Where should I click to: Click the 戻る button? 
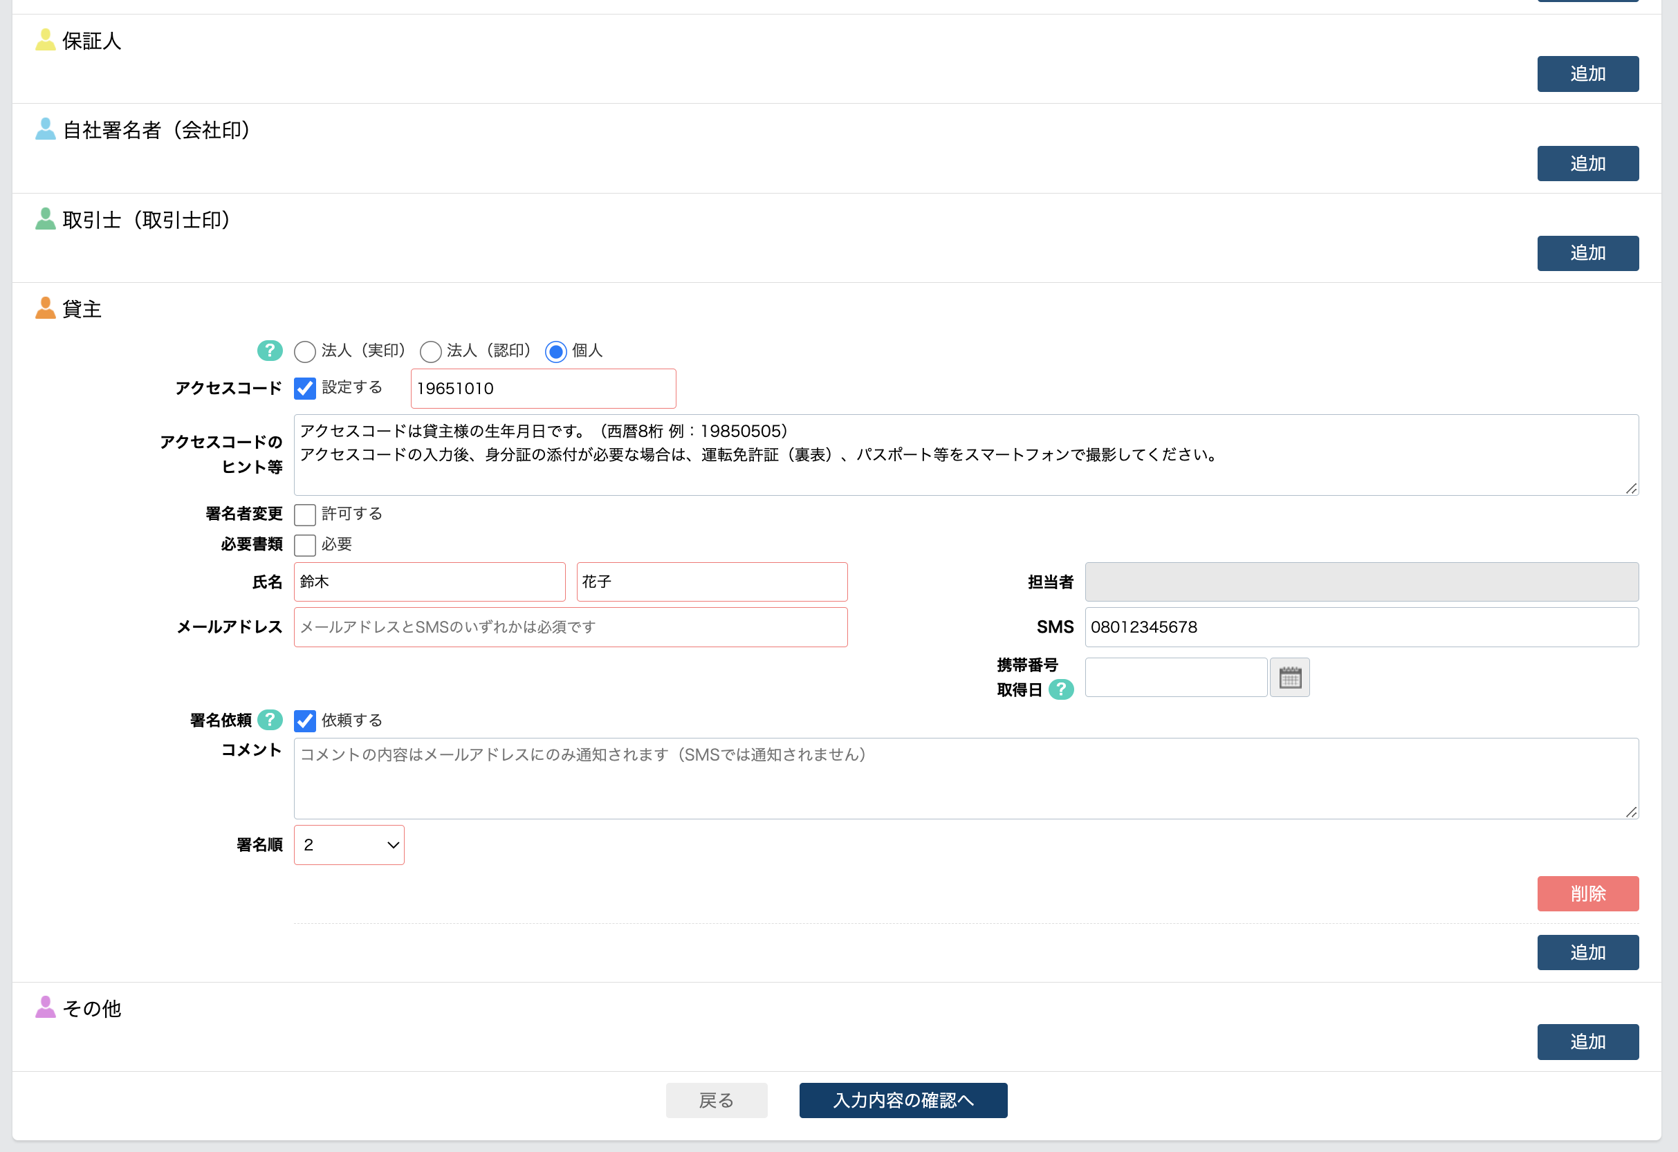click(x=717, y=1100)
